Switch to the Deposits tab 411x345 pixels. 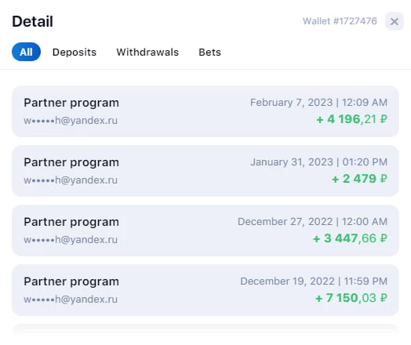pos(75,52)
